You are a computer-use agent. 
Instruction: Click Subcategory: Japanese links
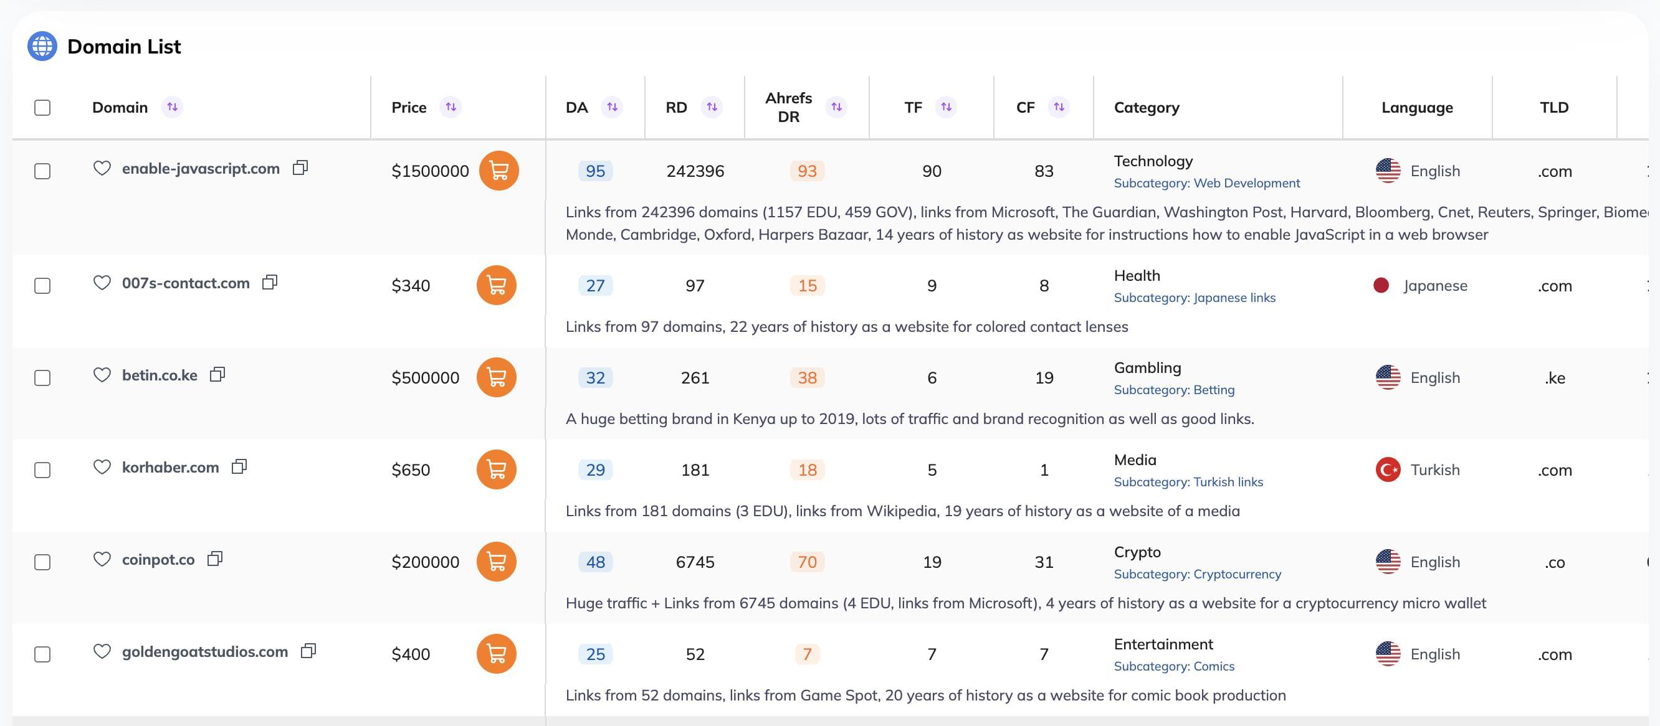point(1195,298)
